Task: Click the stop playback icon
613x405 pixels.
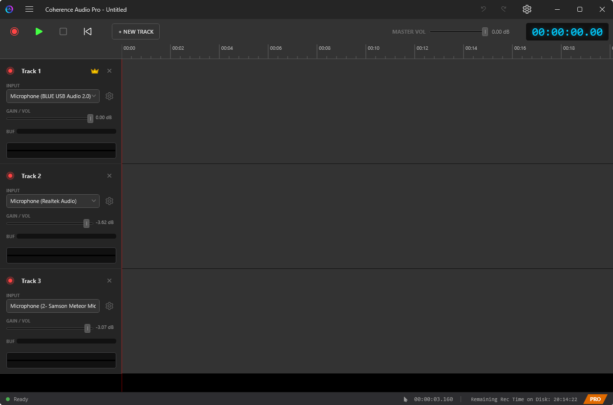Action: point(63,31)
